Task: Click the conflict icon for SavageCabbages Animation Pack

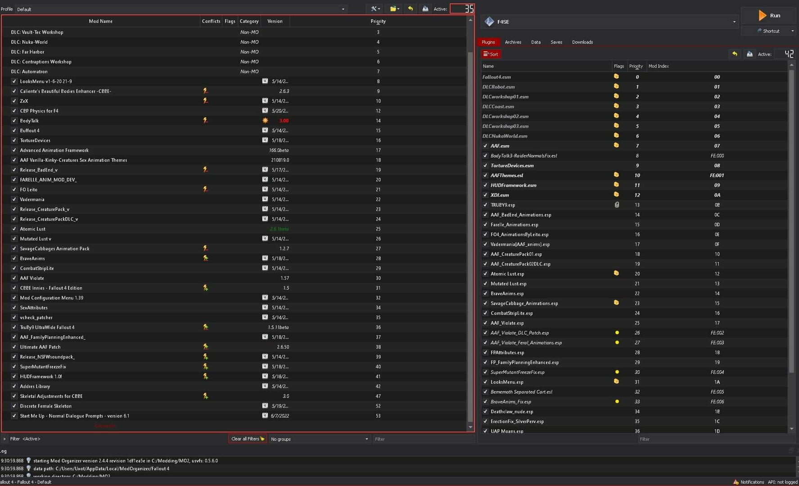Action: click(205, 248)
